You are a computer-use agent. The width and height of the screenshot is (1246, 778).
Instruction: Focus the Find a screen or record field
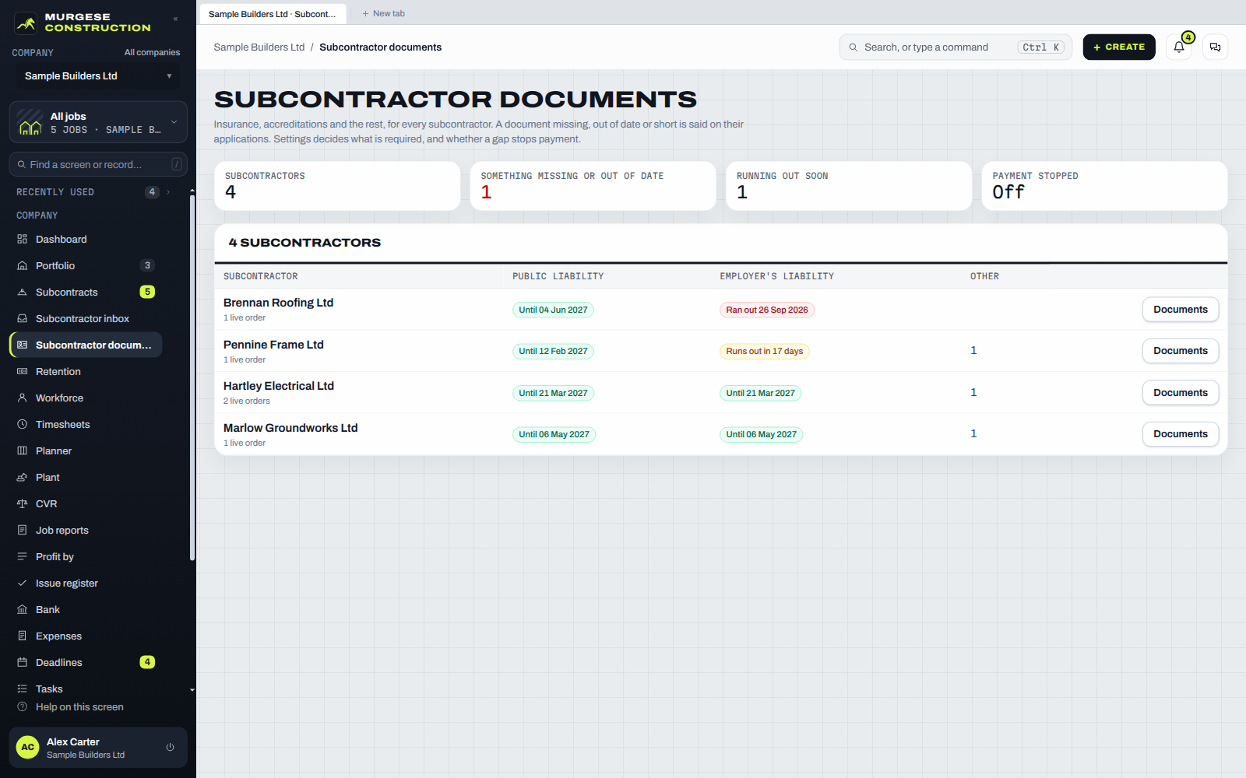pyautogui.click(x=98, y=164)
